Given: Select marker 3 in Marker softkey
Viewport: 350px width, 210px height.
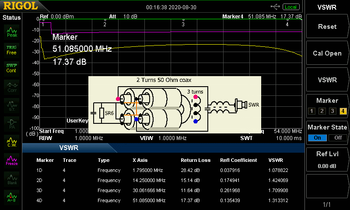Looking at the screenshot, I should coord(332,111).
